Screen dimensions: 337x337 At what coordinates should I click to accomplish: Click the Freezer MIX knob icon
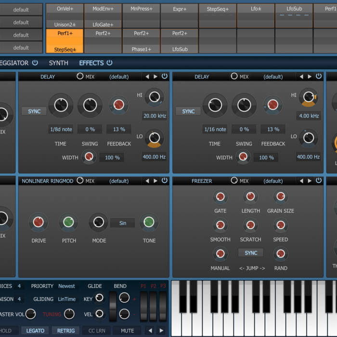(234, 181)
